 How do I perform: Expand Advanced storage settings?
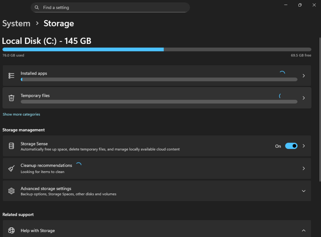(x=303, y=191)
